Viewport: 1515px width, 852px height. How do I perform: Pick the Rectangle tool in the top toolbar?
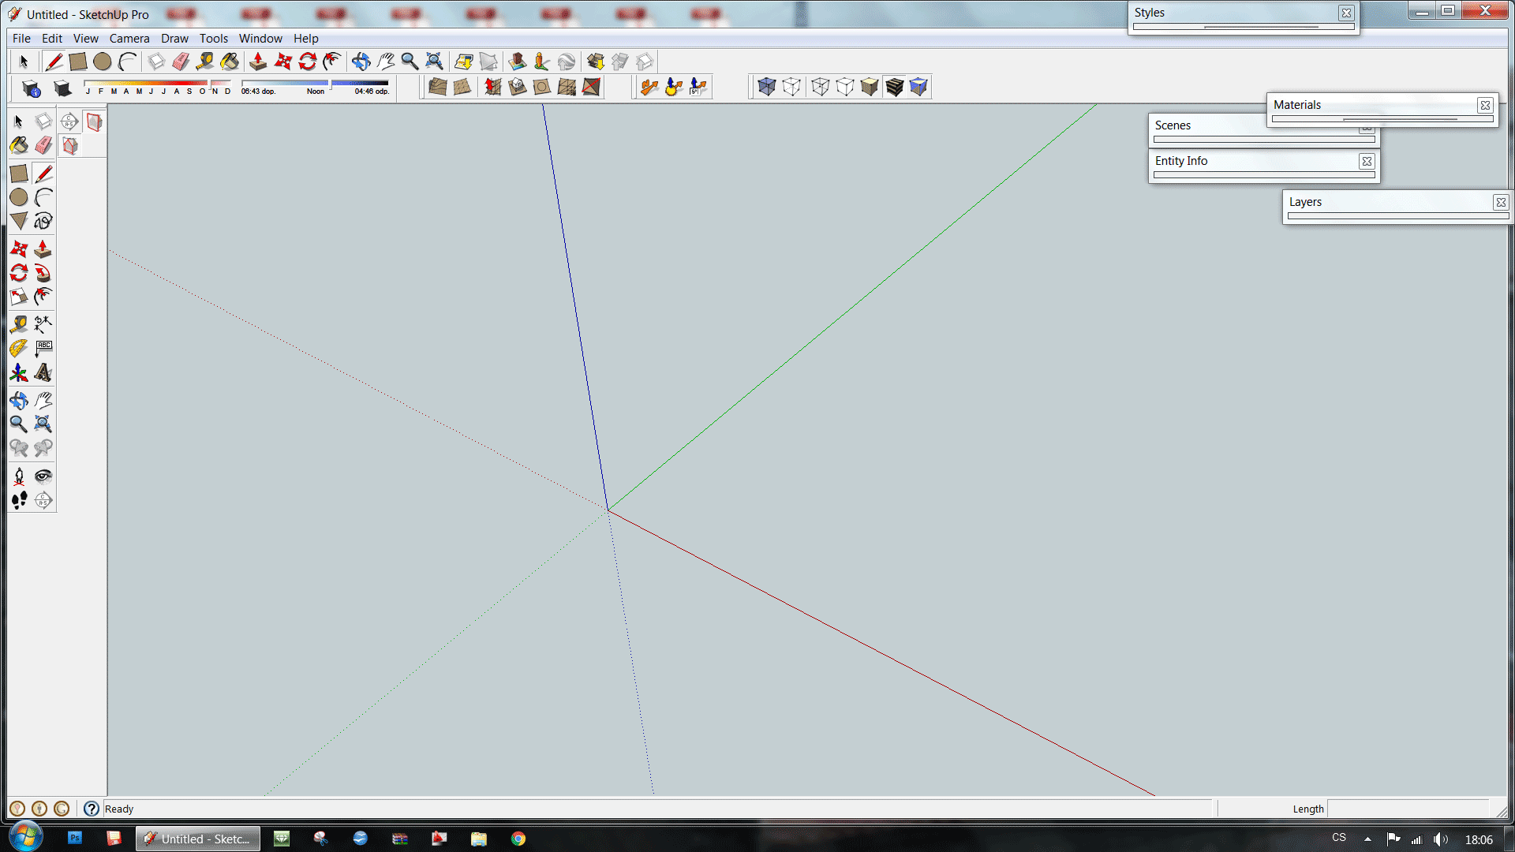pos(77,62)
